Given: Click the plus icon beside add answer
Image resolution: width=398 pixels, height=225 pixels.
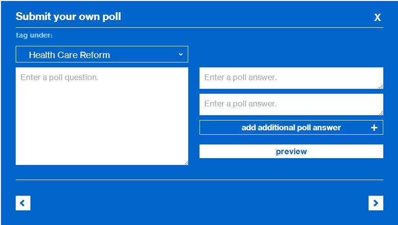Looking at the screenshot, I should [x=374, y=128].
